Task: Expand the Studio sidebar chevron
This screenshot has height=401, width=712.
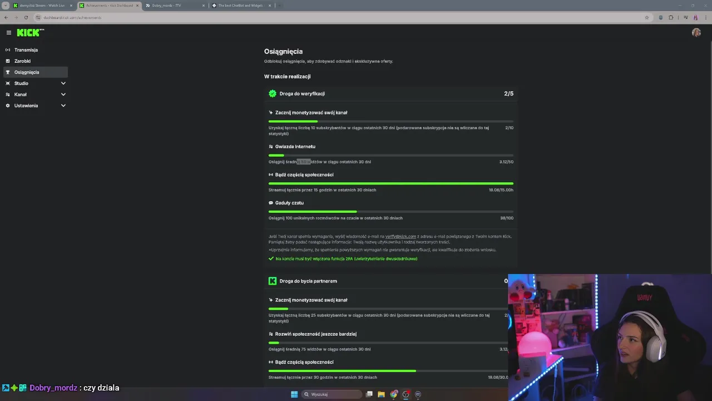Action: point(63,83)
